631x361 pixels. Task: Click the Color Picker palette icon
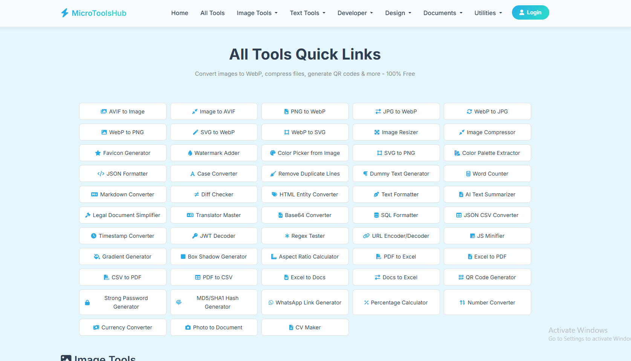[272, 153]
